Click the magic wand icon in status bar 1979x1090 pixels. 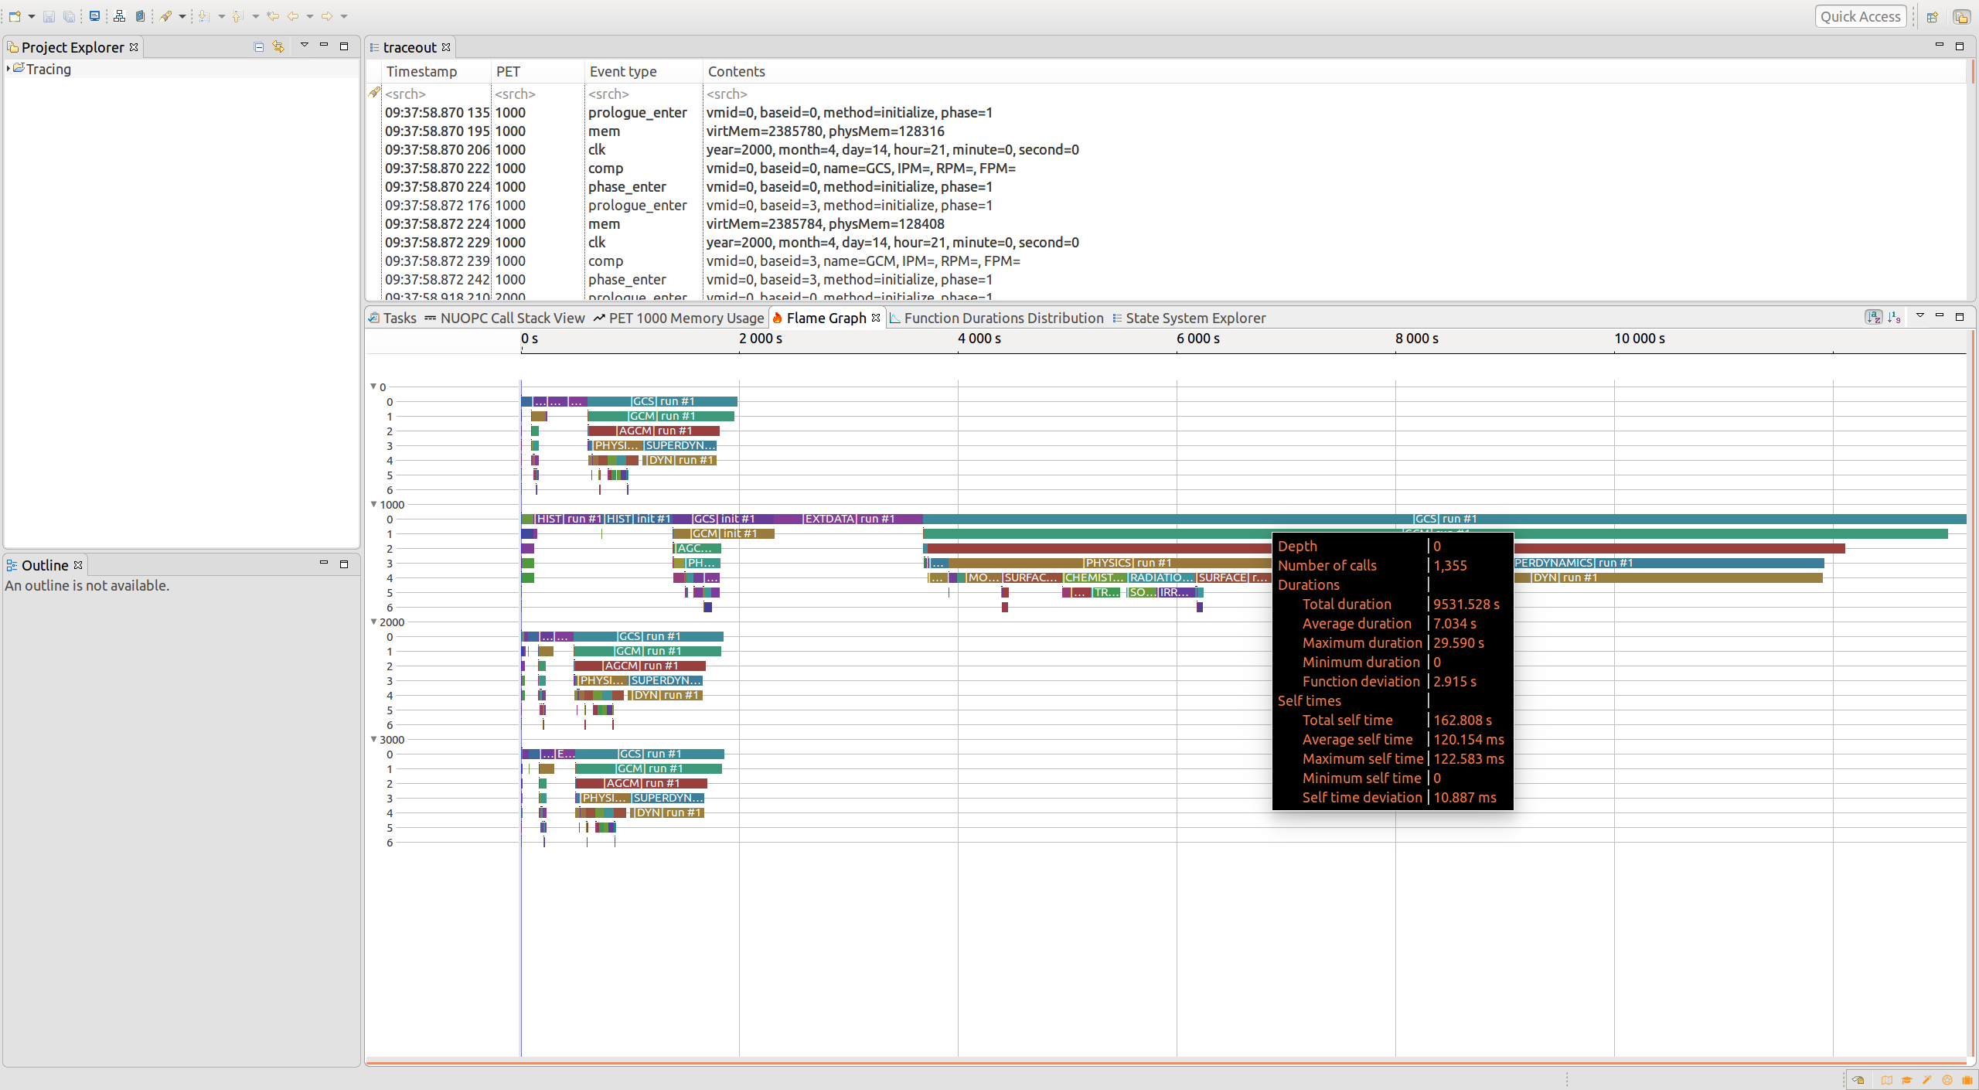click(1927, 1080)
